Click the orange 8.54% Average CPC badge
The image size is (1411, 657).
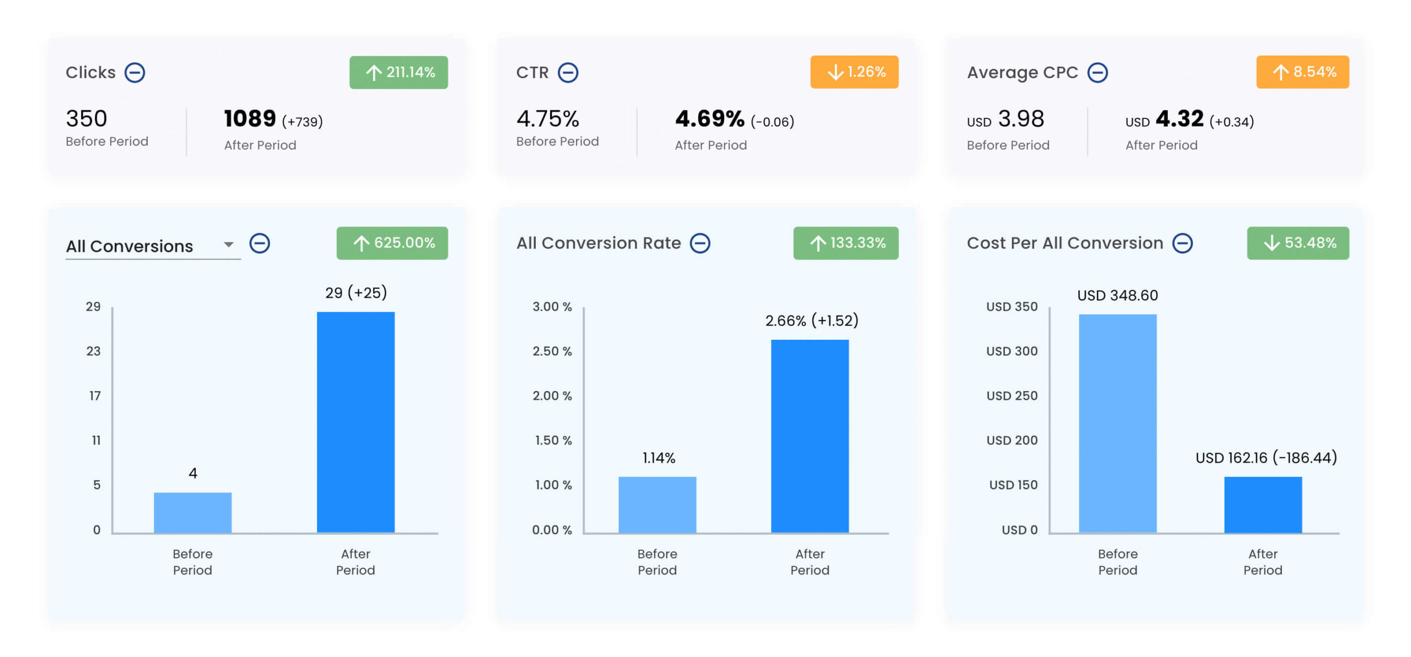click(x=1302, y=72)
